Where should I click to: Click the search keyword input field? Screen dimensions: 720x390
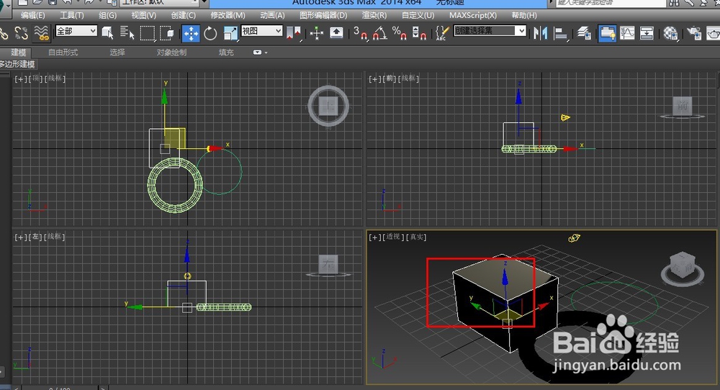(x=611, y=3)
